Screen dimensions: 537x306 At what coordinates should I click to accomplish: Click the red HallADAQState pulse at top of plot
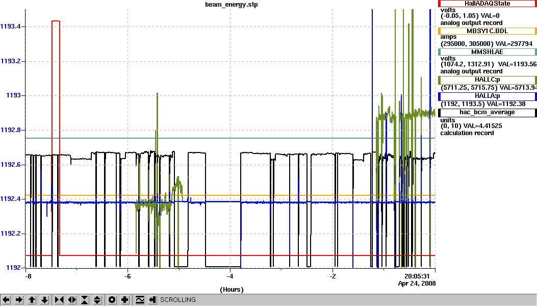pos(56,21)
